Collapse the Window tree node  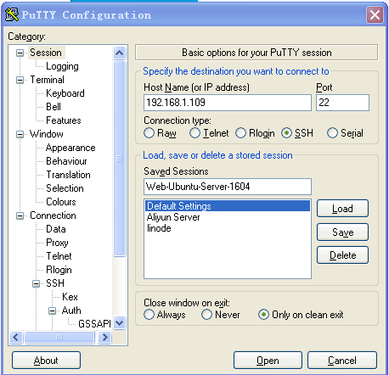pyautogui.click(x=20, y=134)
